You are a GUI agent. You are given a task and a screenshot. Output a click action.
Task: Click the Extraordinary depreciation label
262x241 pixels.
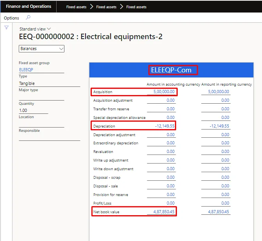click(x=116, y=143)
